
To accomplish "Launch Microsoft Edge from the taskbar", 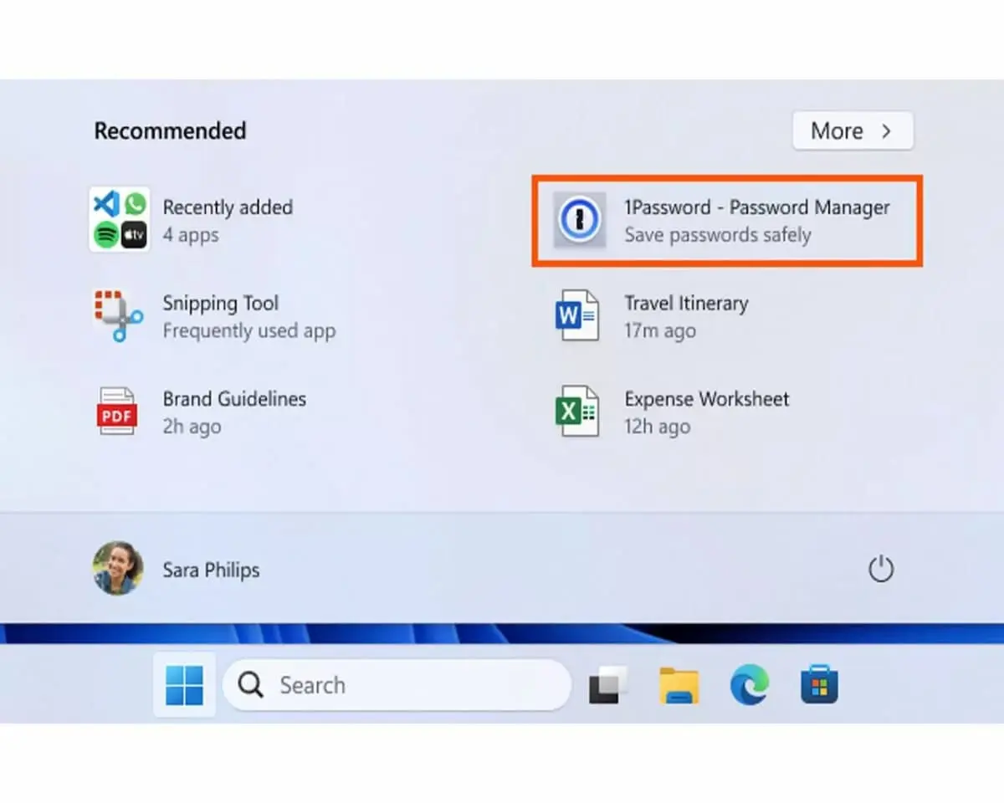I will (749, 686).
